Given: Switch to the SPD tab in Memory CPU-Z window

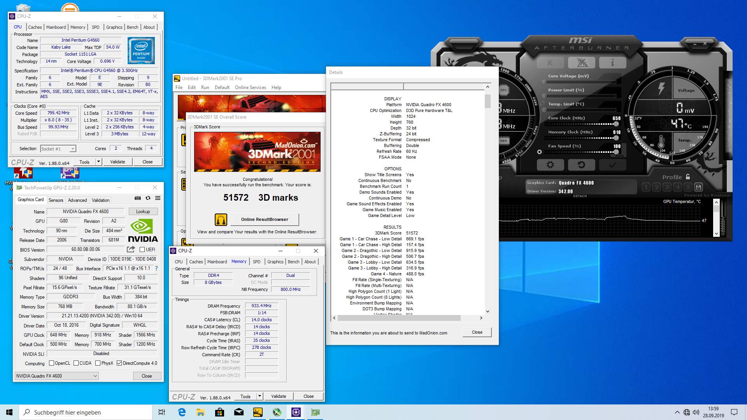Looking at the screenshot, I should click(257, 262).
